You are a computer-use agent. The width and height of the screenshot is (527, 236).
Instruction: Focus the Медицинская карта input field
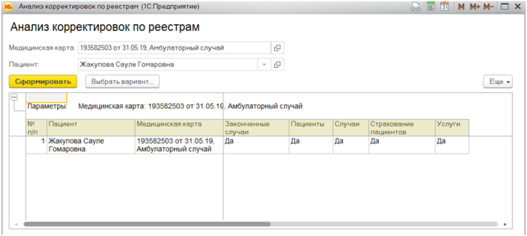pos(174,48)
